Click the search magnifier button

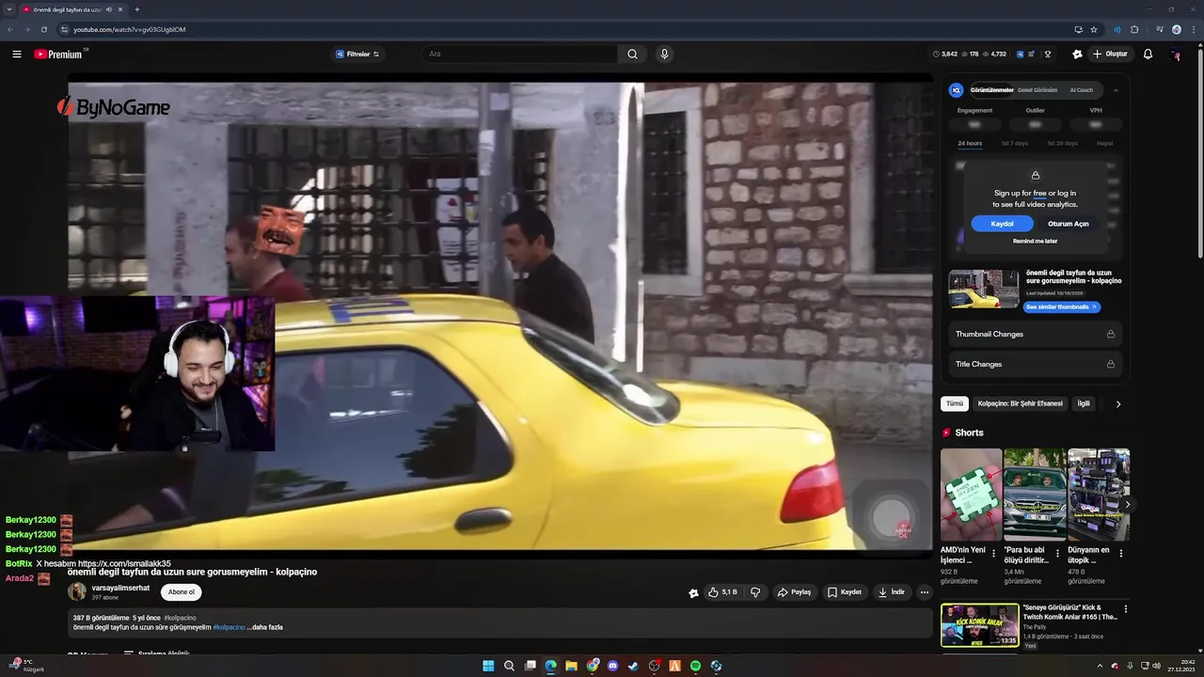pyautogui.click(x=633, y=55)
